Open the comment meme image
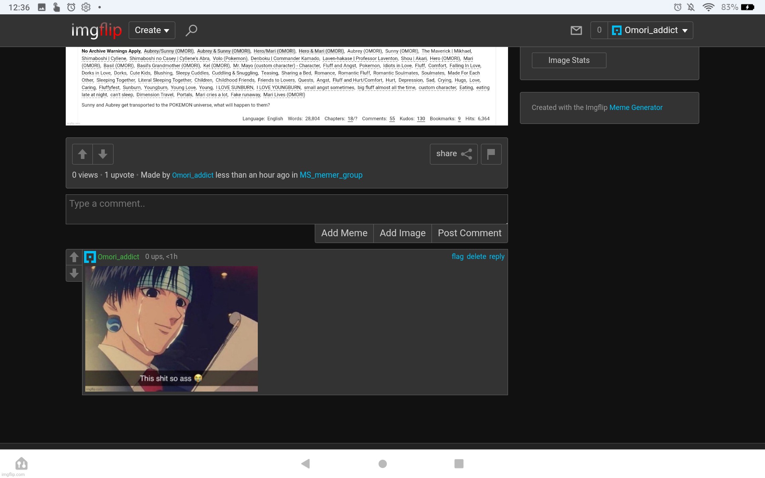The width and height of the screenshot is (765, 478). click(171, 329)
